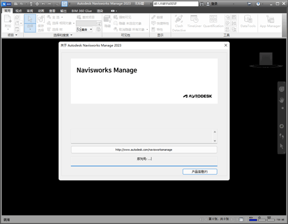Switch to the BIM 360 Glue tab

pyautogui.click(x=82, y=11)
